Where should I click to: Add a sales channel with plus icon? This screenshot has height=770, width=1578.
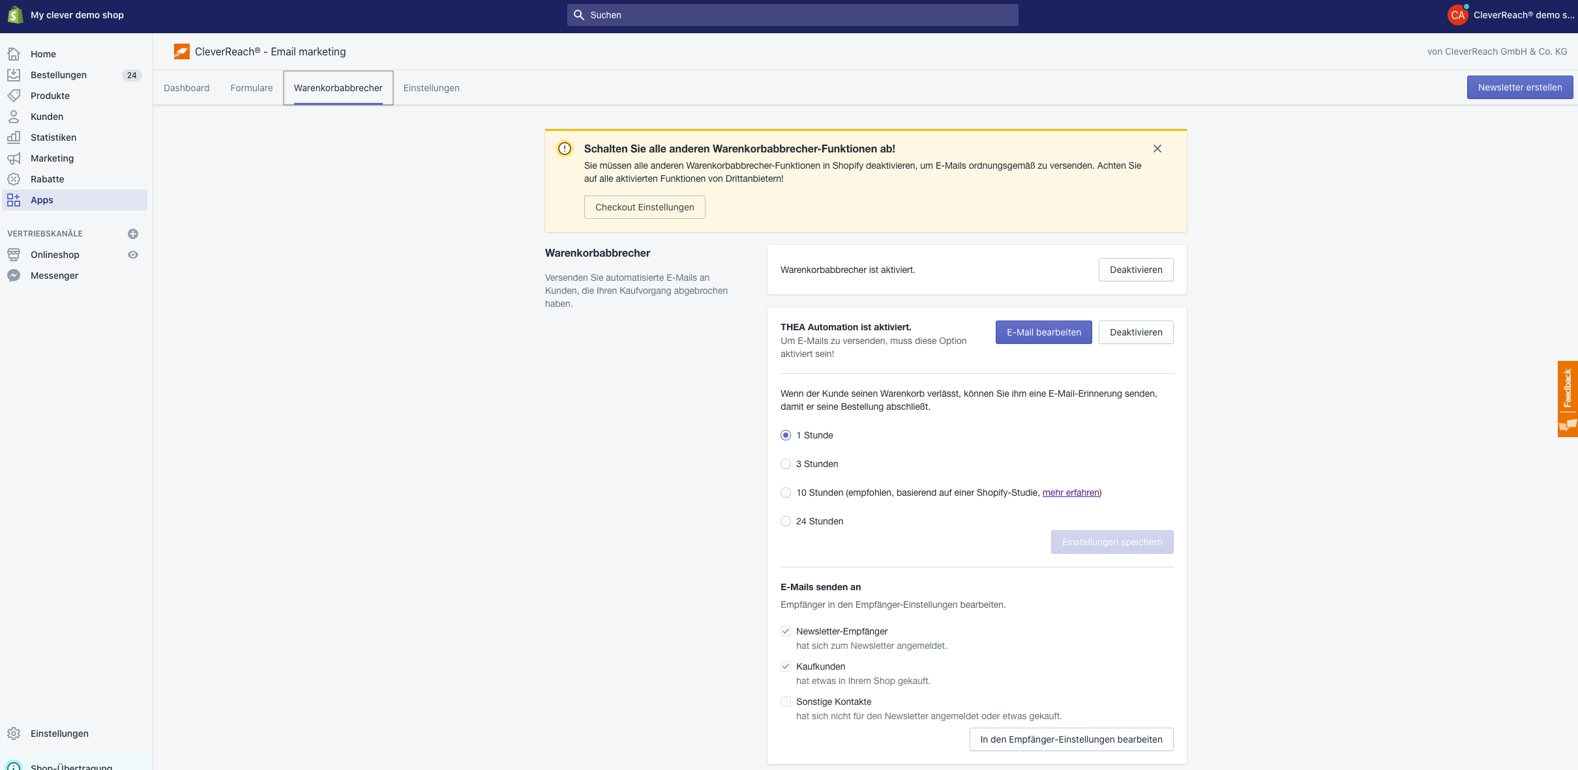133,234
